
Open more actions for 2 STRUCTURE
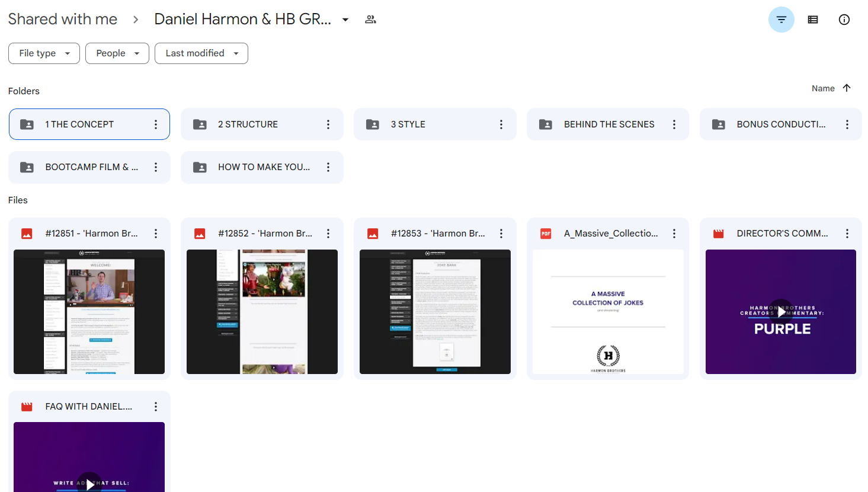click(328, 124)
